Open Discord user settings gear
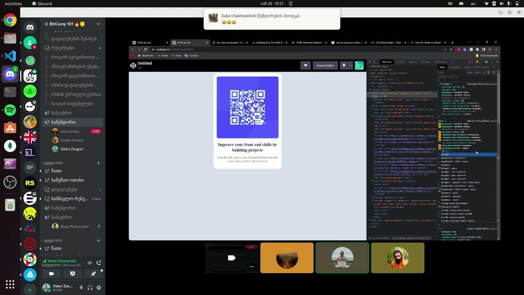Screen dimensions: 524x295 click(x=99, y=288)
